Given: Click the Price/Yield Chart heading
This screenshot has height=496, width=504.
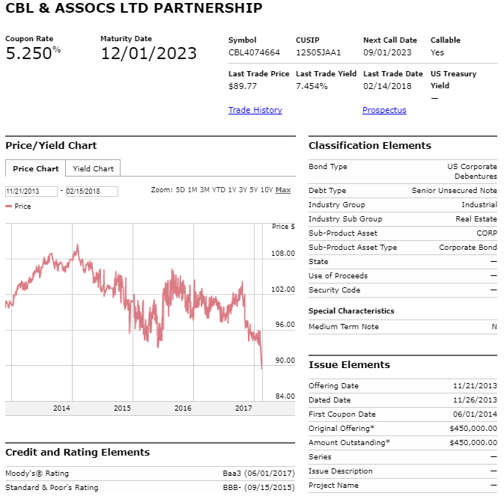Looking at the screenshot, I should (51, 145).
